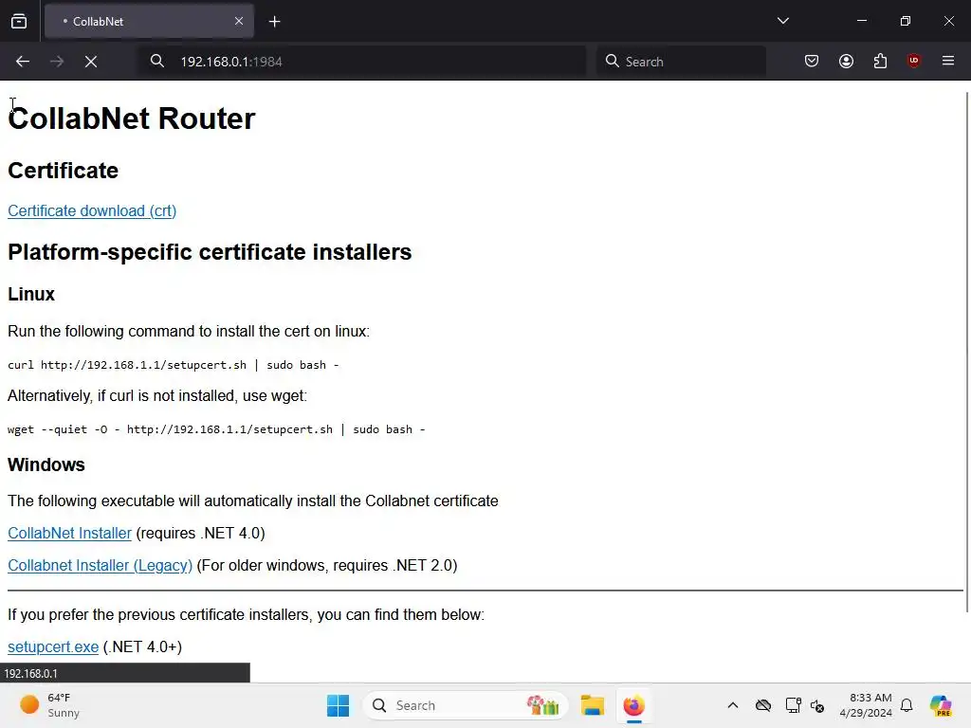Open the Firefox application menu
Image resolution: width=971 pixels, height=728 pixels.
tap(947, 61)
